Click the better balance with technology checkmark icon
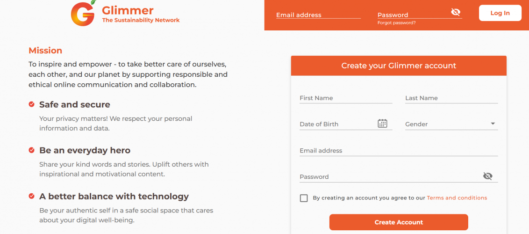 [32, 196]
